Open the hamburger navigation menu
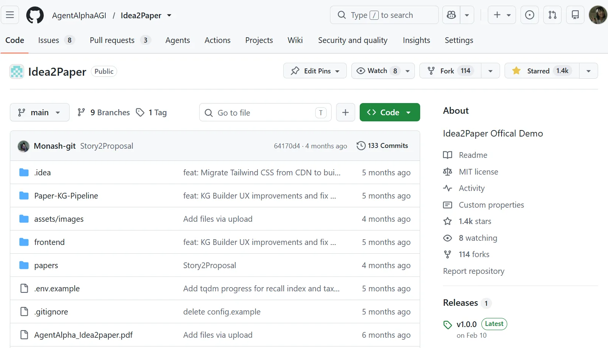This screenshot has height=348, width=608. (10, 15)
